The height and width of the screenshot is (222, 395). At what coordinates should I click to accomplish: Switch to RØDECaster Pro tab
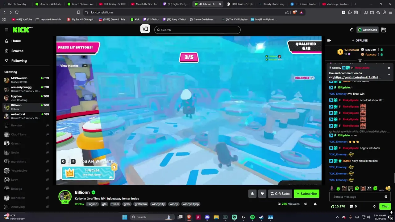click(240, 4)
